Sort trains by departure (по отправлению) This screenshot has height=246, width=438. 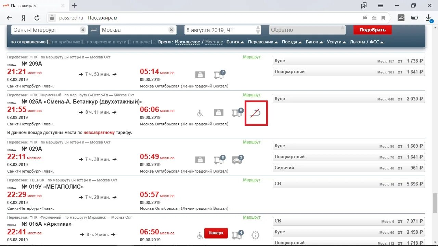coord(30,42)
